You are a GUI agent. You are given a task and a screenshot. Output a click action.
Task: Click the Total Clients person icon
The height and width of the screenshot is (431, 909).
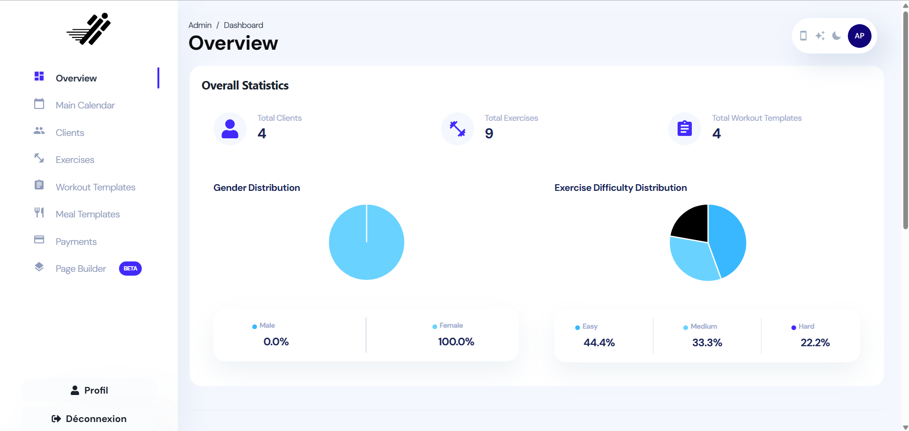[x=230, y=129]
